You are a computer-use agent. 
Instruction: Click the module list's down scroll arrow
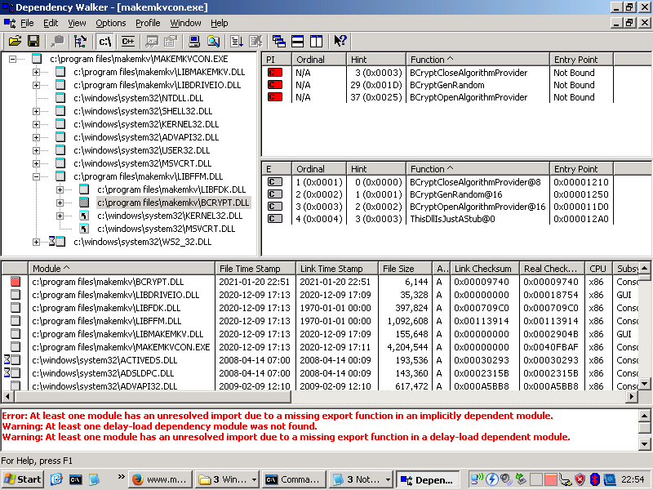(x=644, y=384)
